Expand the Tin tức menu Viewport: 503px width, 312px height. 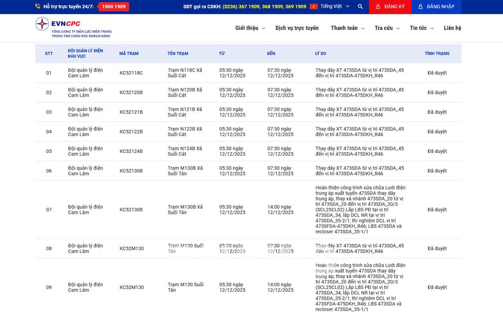pos(421,28)
